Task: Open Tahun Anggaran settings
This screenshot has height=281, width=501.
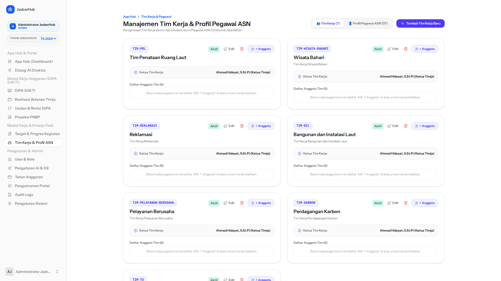Action: [x=34, y=177]
